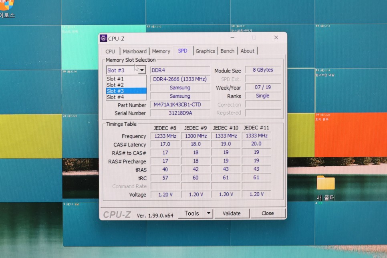Click the 17.0 CAS latency cell
Viewport: 387px width, 258px height.
165,144
